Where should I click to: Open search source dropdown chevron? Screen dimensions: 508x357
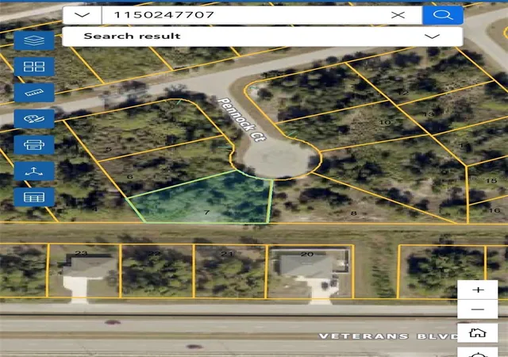click(x=82, y=15)
